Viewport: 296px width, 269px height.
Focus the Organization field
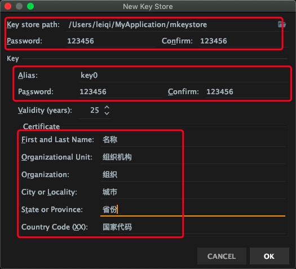pos(193,175)
